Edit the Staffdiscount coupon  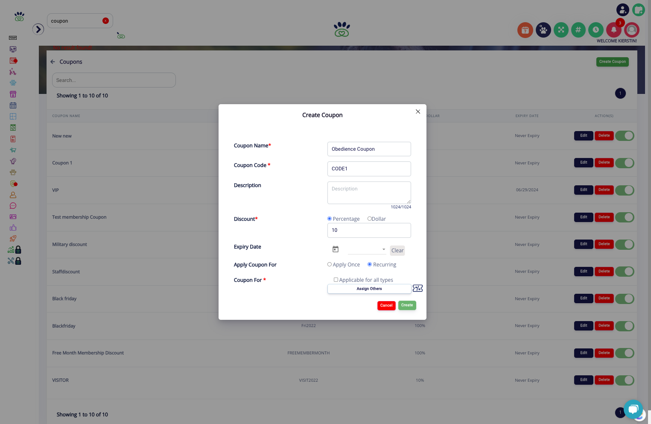[584, 271]
